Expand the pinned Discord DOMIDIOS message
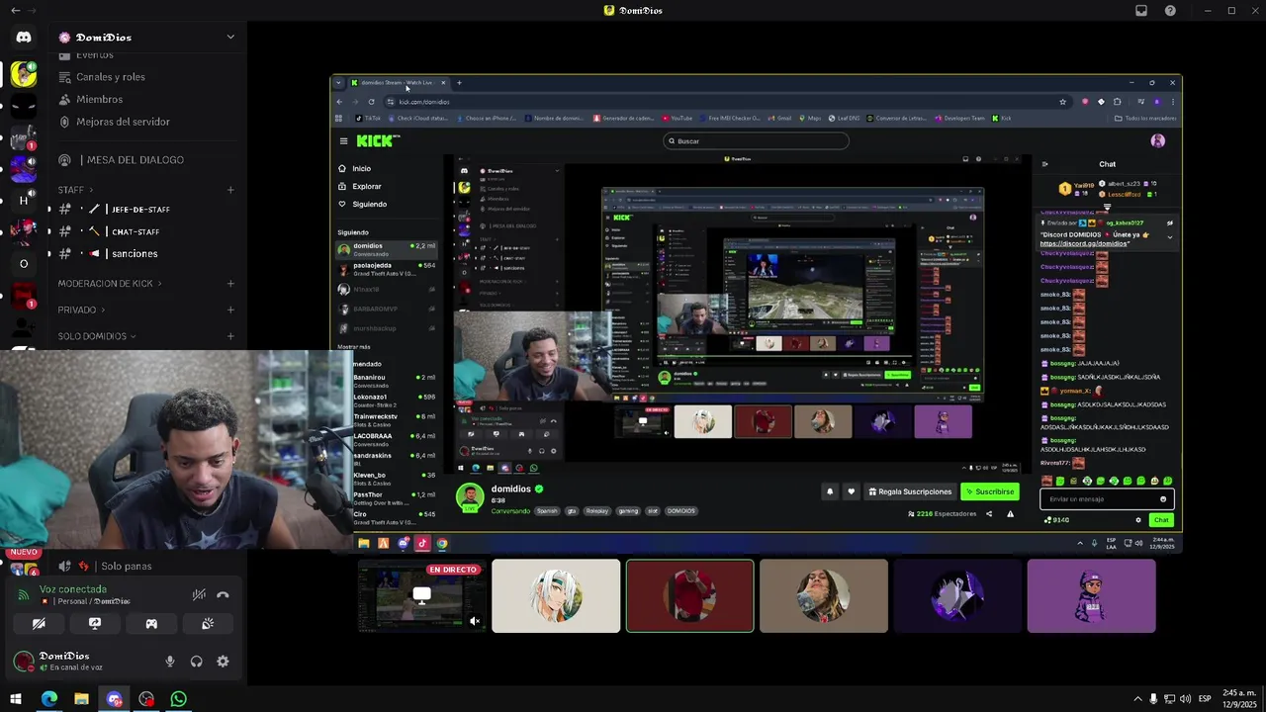 pyautogui.click(x=1170, y=237)
